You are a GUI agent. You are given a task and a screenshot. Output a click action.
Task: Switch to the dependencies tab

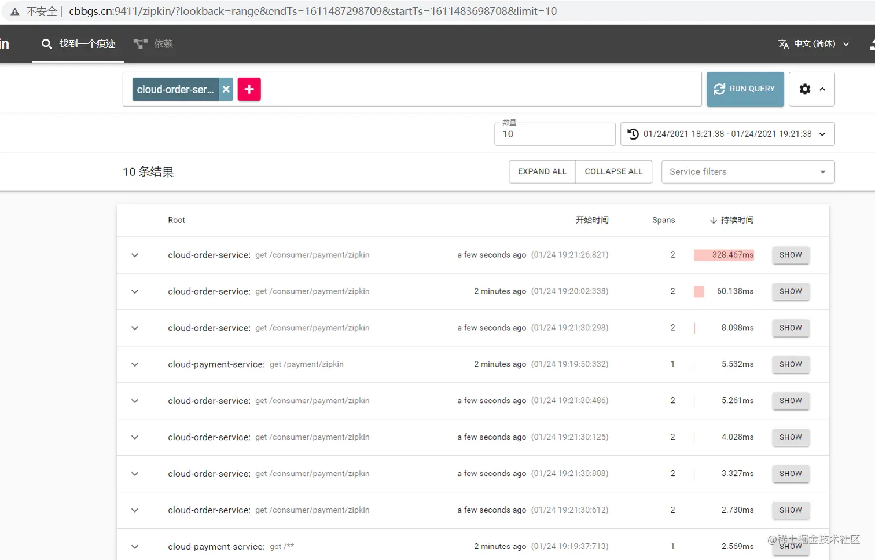click(153, 44)
